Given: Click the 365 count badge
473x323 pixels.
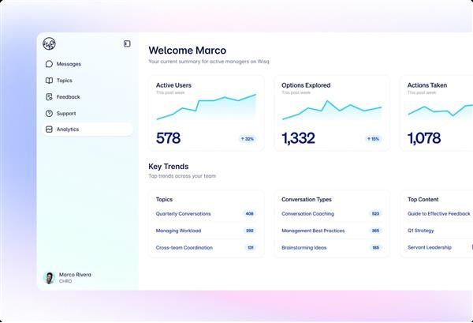Looking at the screenshot, I should click(375, 231).
